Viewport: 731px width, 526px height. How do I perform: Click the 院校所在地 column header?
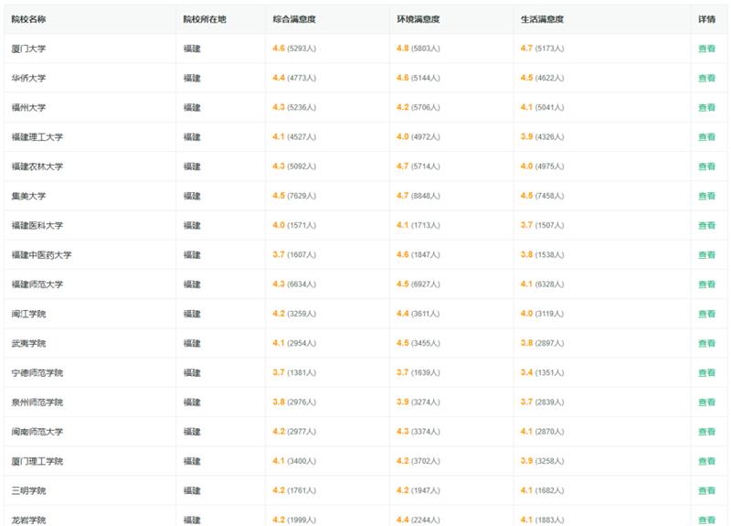coord(205,19)
